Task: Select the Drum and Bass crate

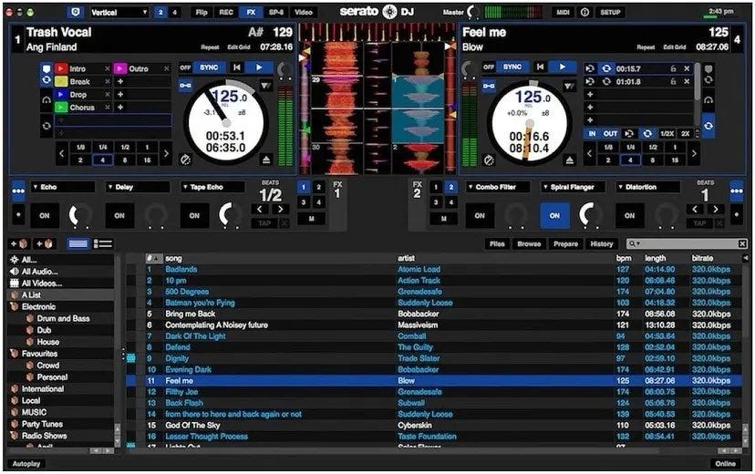Action: click(x=63, y=318)
